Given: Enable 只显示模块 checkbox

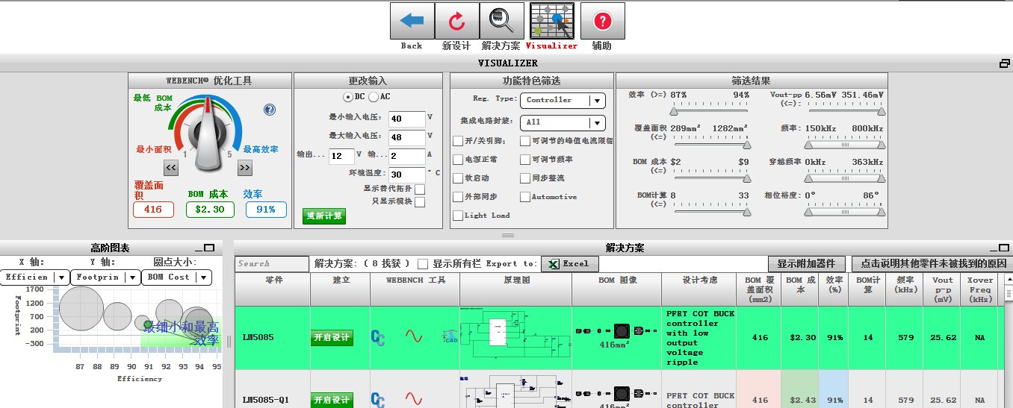Looking at the screenshot, I should 420,201.
